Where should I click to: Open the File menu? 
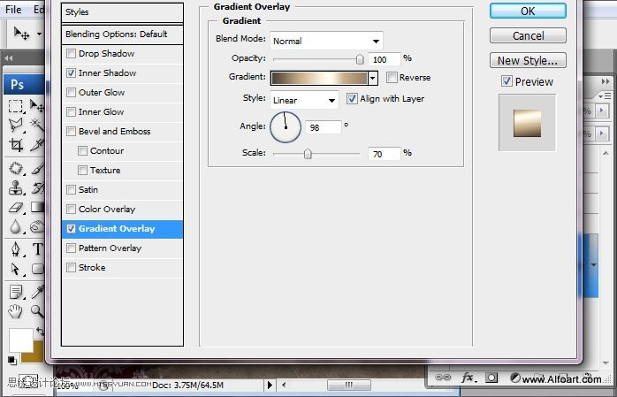pyautogui.click(x=13, y=9)
